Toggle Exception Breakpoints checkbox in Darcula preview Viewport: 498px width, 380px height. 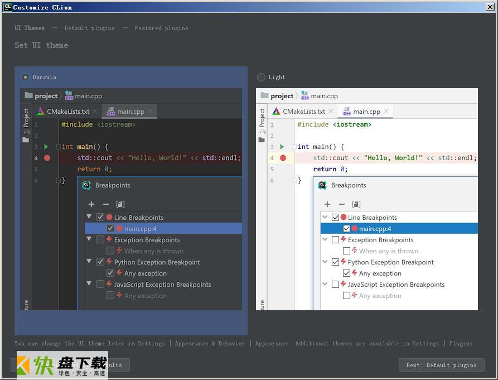tap(100, 239)
